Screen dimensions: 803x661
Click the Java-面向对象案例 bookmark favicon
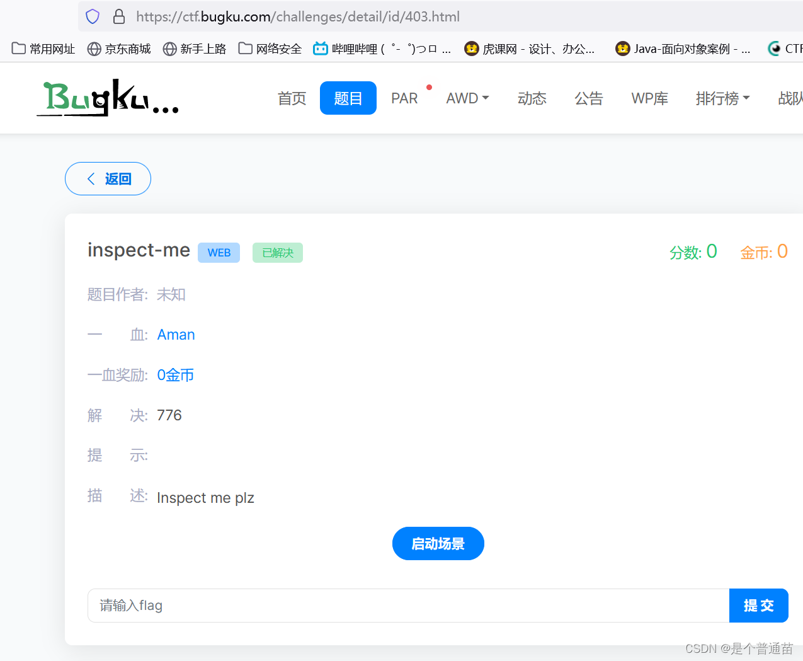point(622,48)
